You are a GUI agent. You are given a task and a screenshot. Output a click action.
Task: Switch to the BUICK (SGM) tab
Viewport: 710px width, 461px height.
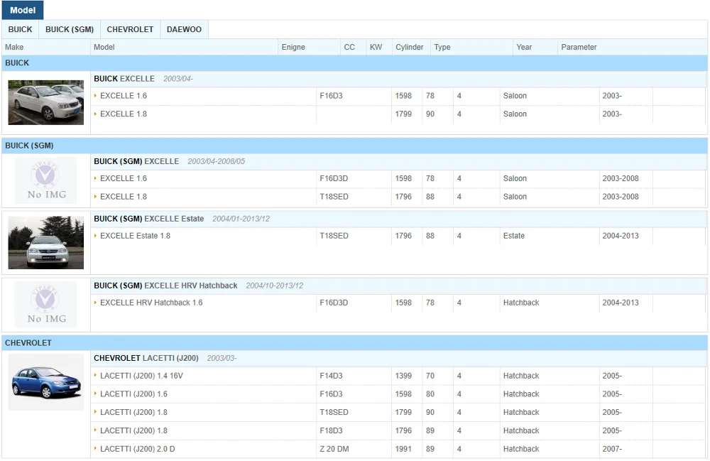70,30
